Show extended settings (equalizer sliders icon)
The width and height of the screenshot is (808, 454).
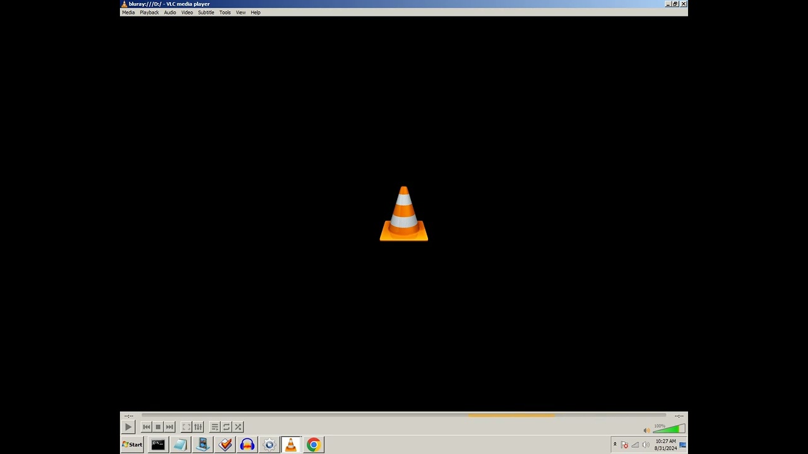pyautogui.click(x=198, y=427)
